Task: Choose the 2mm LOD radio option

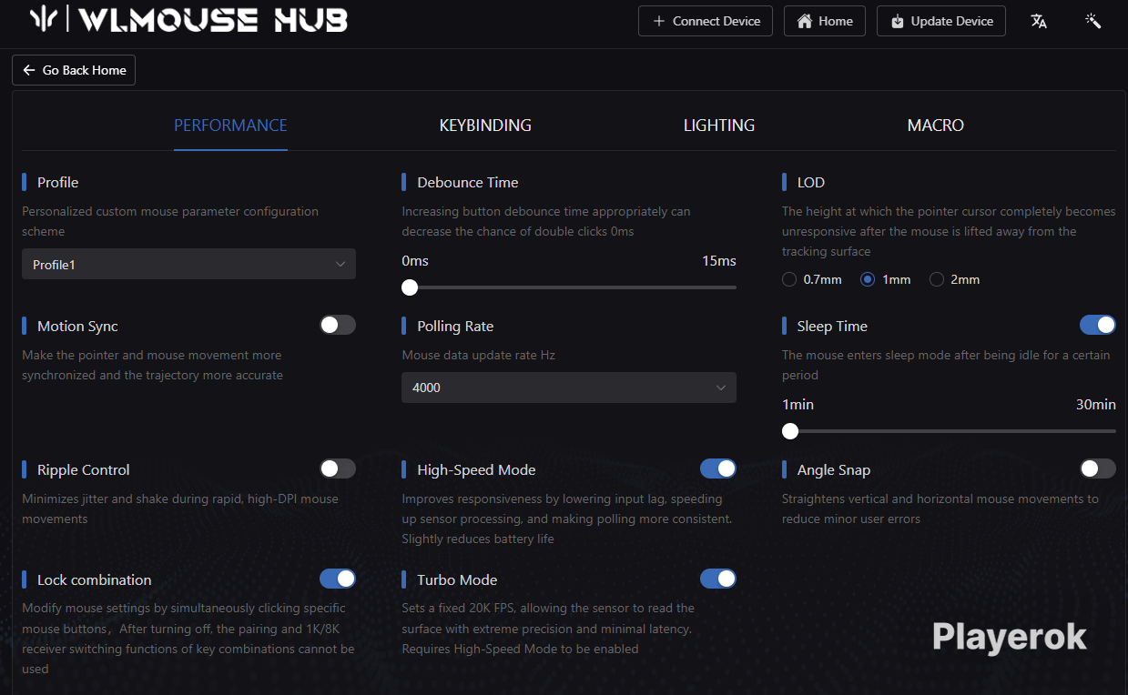Action: [936, 279]
